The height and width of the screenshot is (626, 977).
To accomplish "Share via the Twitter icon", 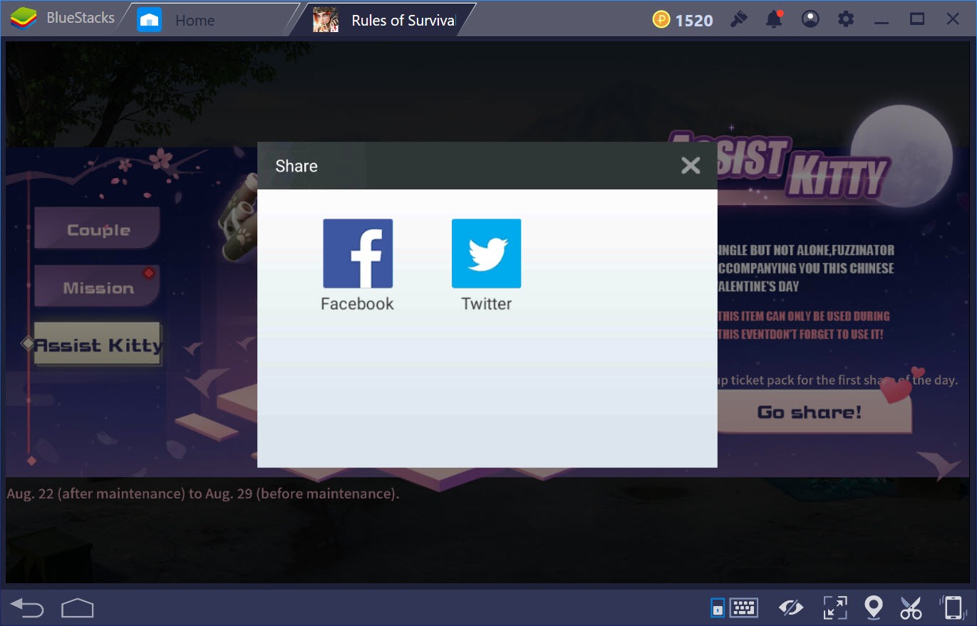I will pos(486,253).
